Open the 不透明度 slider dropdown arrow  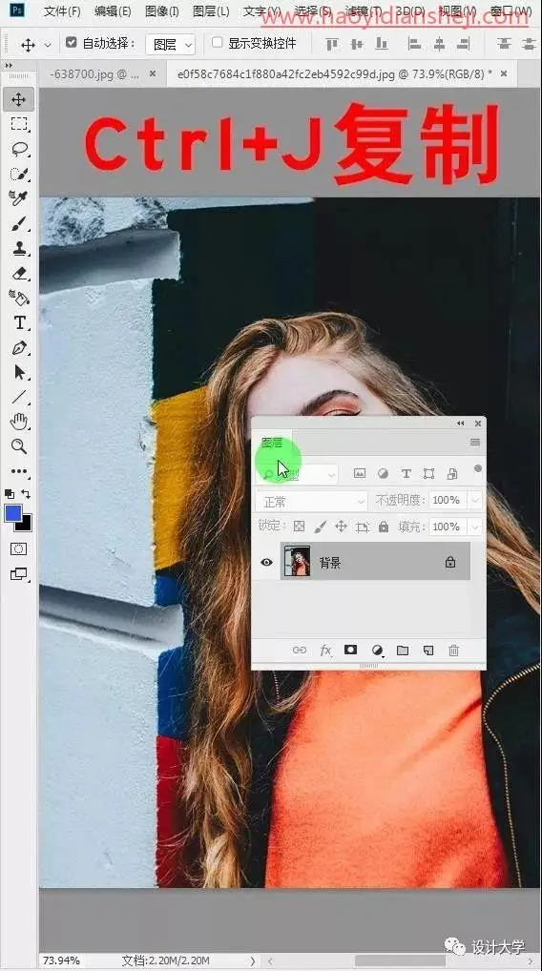475,500
